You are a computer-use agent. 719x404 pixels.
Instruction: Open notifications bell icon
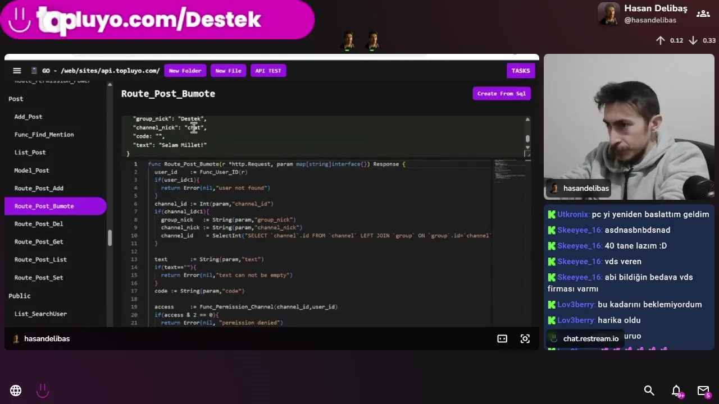[676, 391]
